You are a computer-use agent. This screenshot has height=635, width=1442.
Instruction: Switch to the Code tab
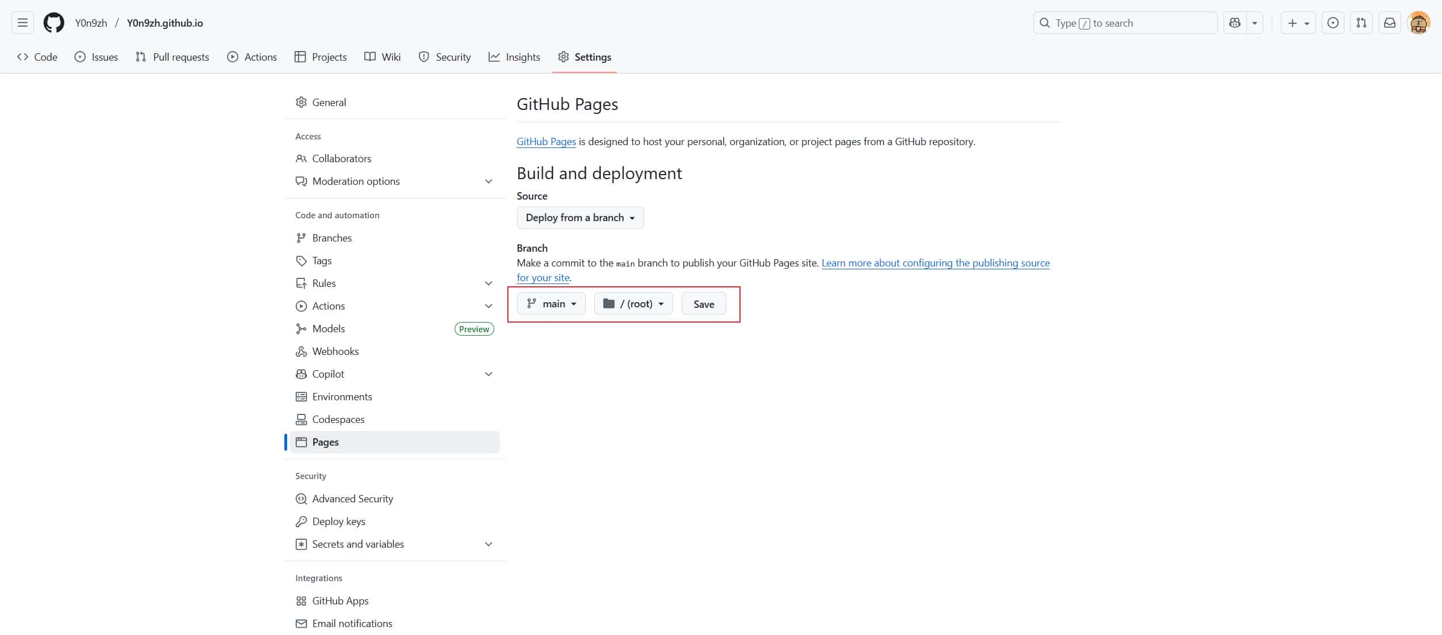coord(37,57)
